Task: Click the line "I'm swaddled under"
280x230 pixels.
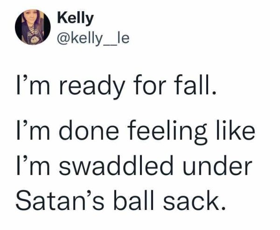Action: tap(134, 166)
